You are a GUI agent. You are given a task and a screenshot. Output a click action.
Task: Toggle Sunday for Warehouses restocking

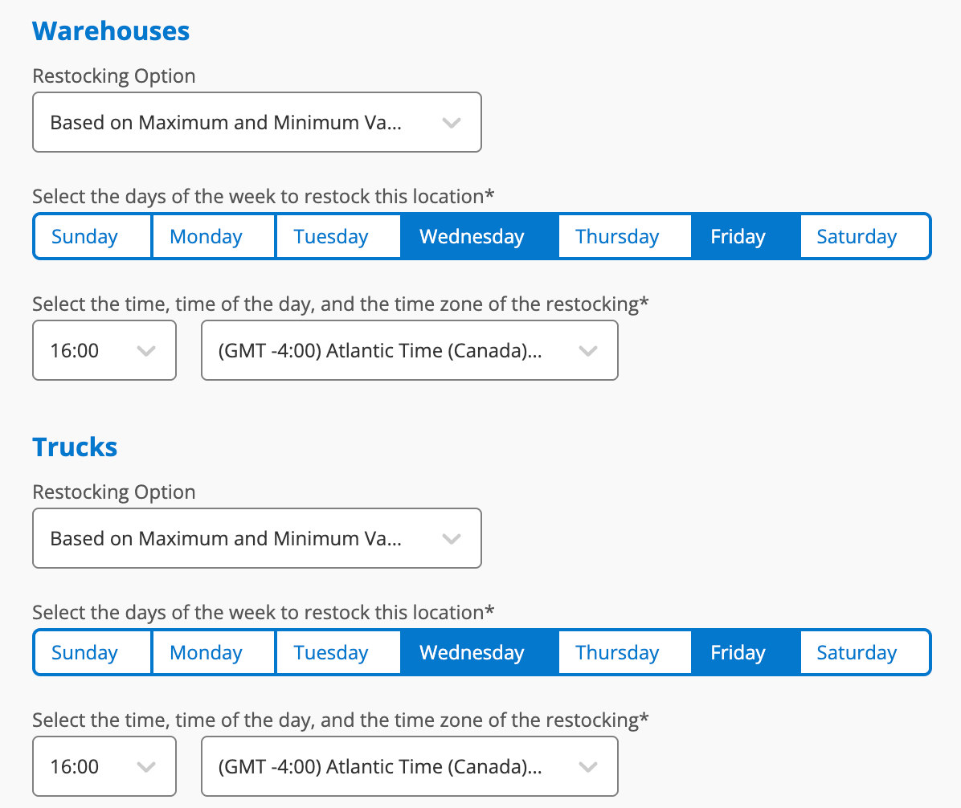click(92, 236)
